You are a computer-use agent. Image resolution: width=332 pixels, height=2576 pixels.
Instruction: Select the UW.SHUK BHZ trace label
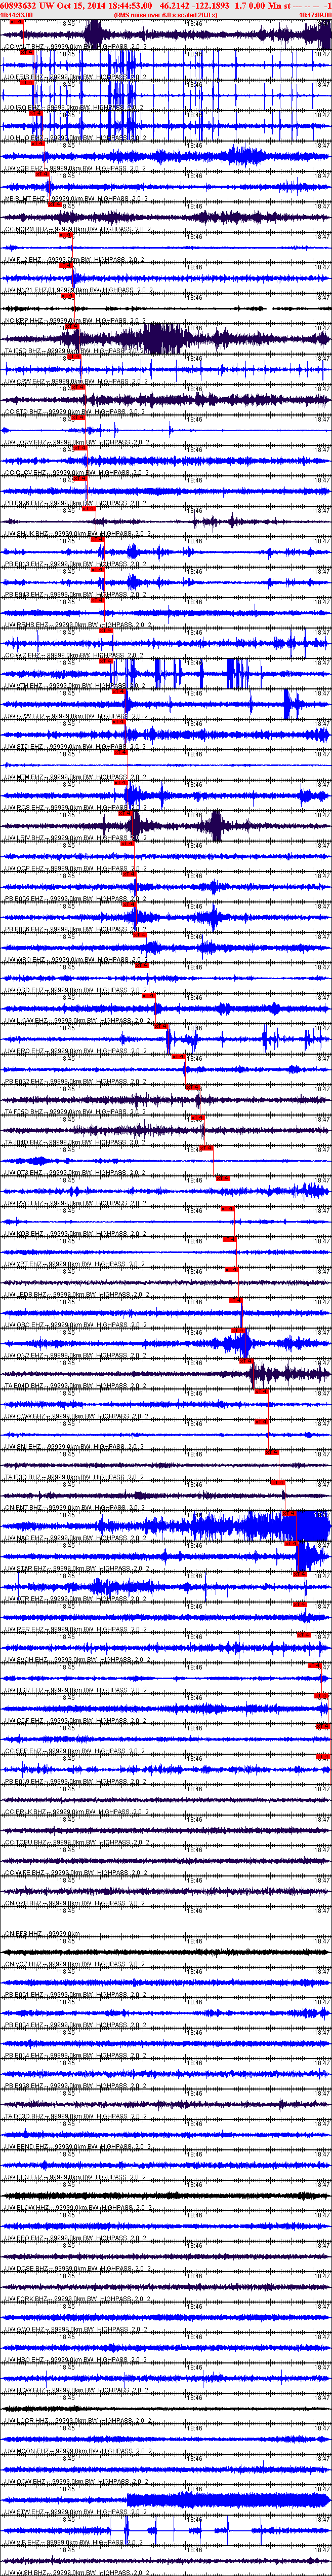pyautogui.click(x=78, y=534)
